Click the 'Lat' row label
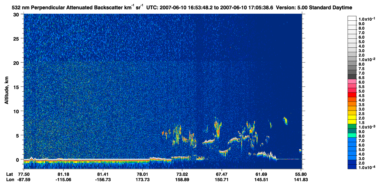The height and width of the screenshot is (194, 378). [10, 174]
